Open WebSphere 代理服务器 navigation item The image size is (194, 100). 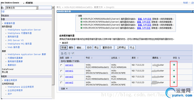coord(20,33)
